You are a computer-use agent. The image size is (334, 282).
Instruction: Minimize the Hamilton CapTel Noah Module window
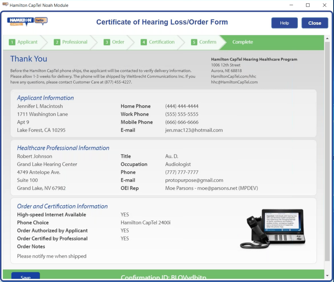pos(291,5)
